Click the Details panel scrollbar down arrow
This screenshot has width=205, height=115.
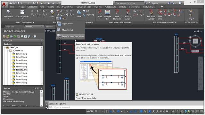click(42, 105)
